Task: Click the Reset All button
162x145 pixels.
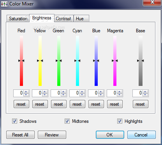Action: [20, 135]
